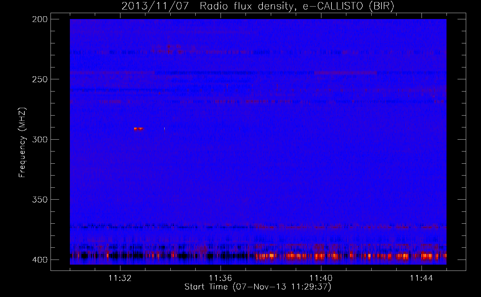Click the 350 frequency tick label

coord(40,200)
